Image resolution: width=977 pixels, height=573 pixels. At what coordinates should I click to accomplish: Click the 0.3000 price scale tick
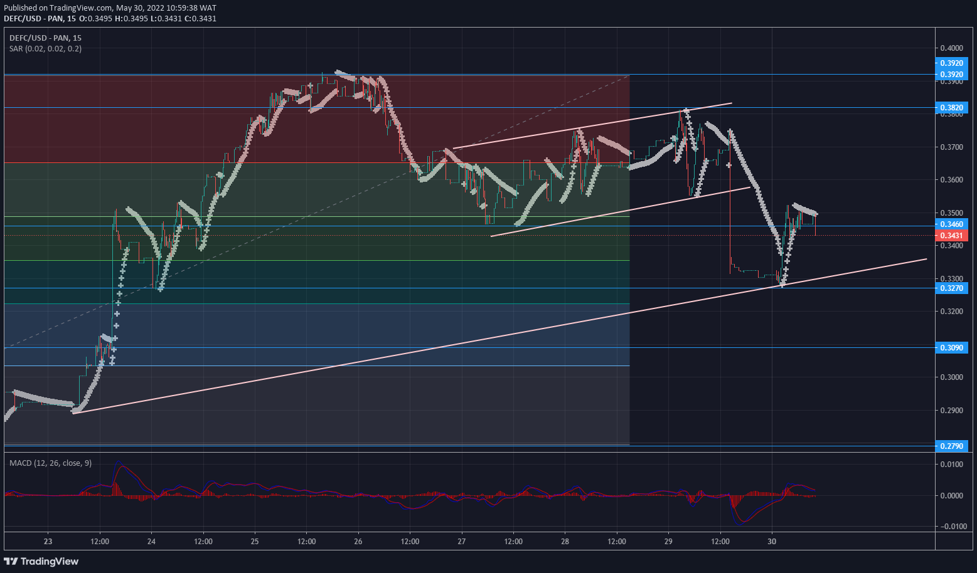pos(951,377)
